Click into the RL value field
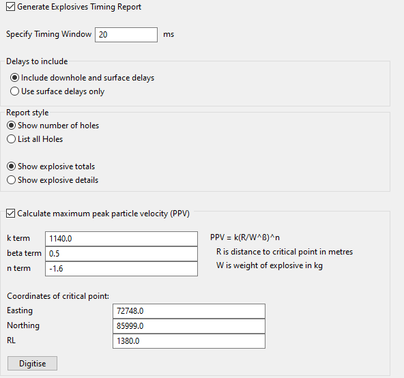Viewport: 404px width, 378px height. coord(189,341)
